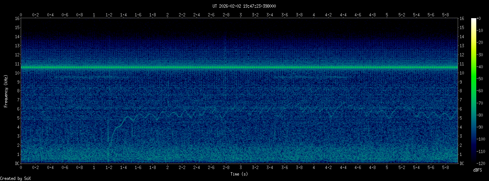The width and height of the screenshot is (489, 181).
Task: Click the 4.2 s tick on the top time axis
Action: coord(328,15)
